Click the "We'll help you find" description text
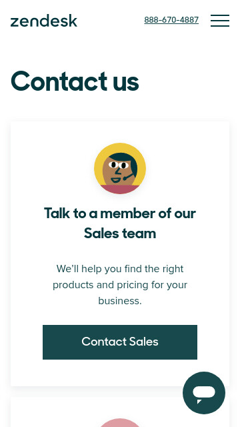This screenshot has height=427, width=240. tap(120, 285)
